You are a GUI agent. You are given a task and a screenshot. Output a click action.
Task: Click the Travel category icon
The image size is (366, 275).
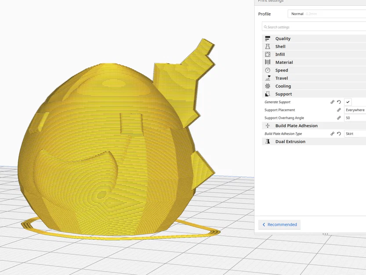coord(268,78)
